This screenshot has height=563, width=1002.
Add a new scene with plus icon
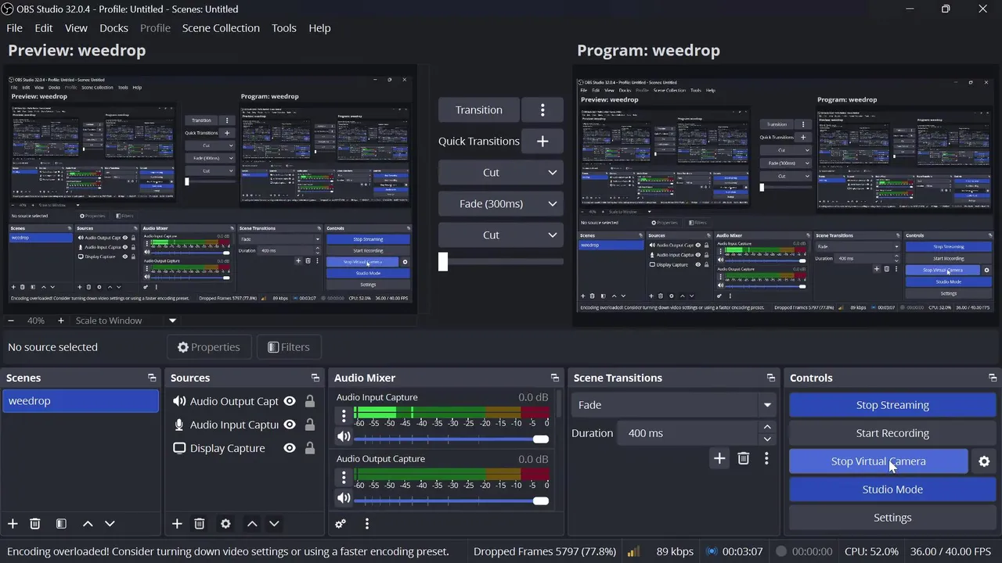pyautogui.click(x=13, y=524)
